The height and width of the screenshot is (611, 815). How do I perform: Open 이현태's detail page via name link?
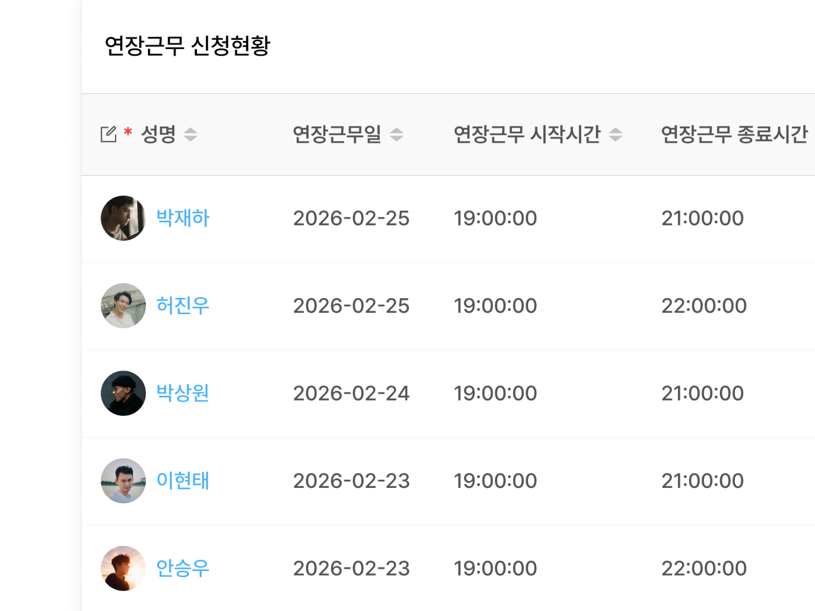tap(182, 481)
